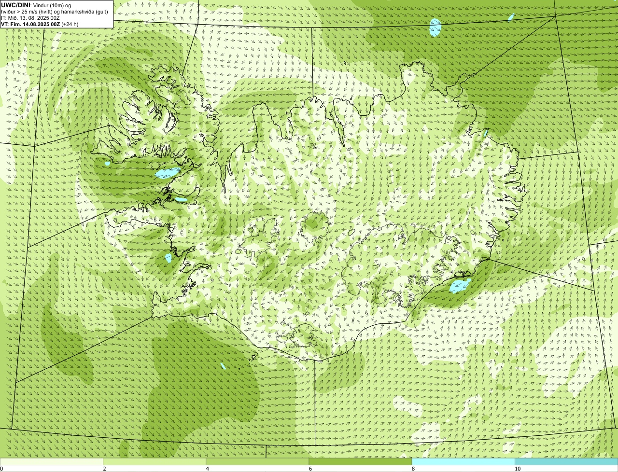
Task: Click the '0' label on the colour scale
Action: tap(1, 469)
